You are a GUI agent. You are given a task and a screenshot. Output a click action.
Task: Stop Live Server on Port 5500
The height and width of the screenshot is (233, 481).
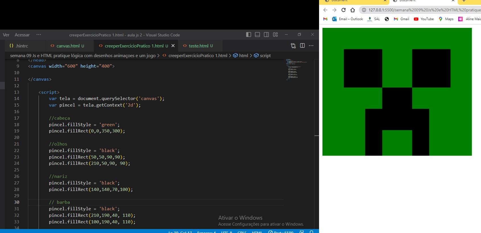point(281,232)
